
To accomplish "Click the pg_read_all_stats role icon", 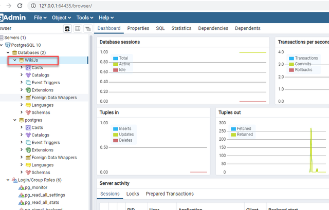I will pyautogui.click(x=22, y=202).
